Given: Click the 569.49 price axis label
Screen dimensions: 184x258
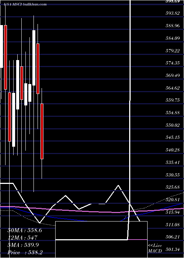Looking at the screenshot, I should click(x=172, y=76).
